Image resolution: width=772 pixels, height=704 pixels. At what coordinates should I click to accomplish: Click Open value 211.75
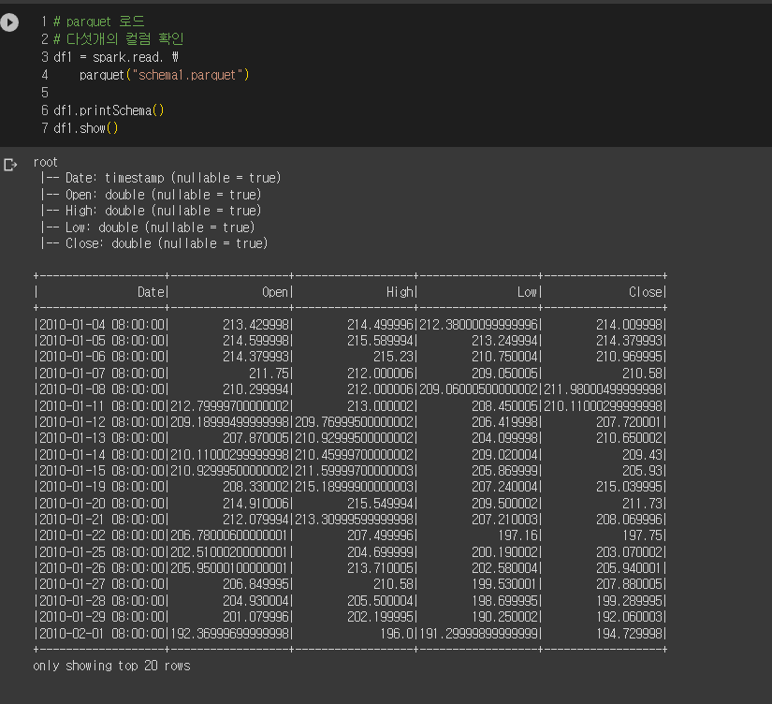click(269, 374)
